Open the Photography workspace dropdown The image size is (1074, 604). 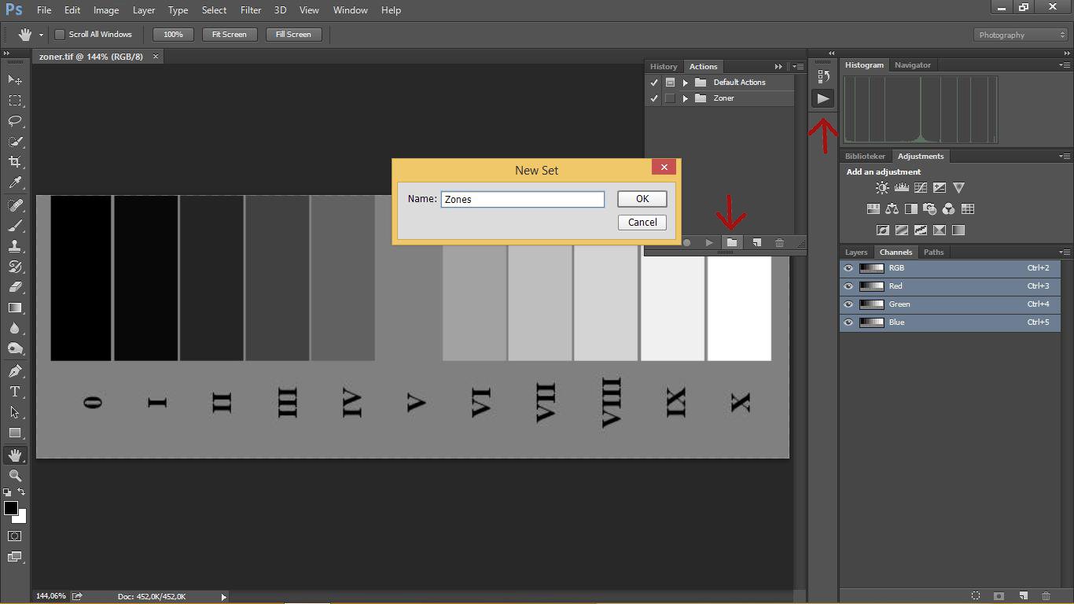coord(1021,35)
